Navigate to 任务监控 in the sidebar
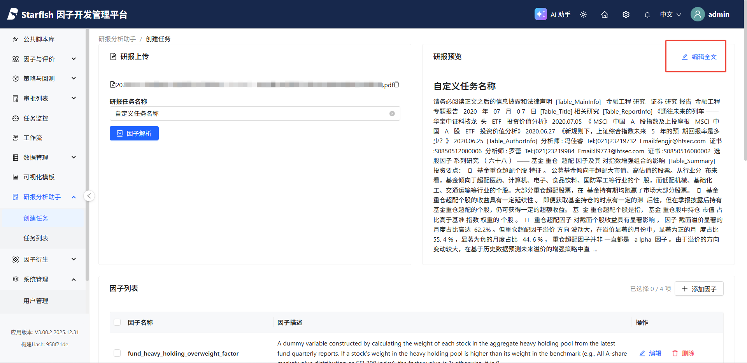 click(36, 118)
